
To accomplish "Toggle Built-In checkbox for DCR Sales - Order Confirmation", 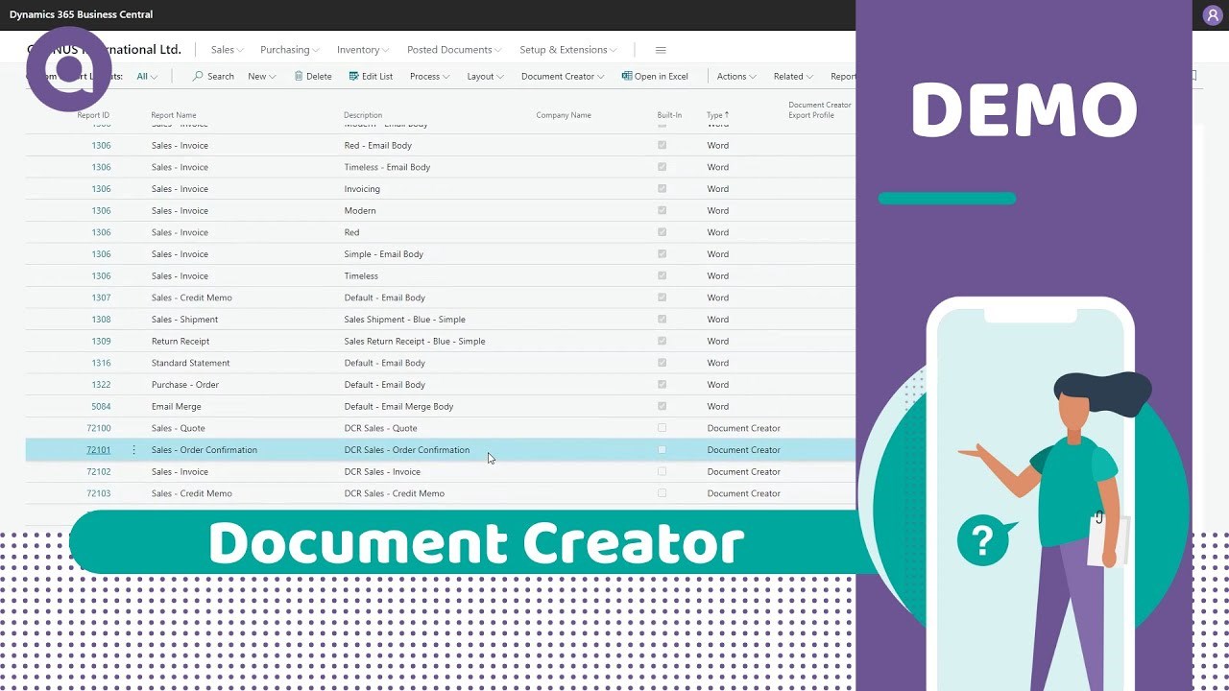I will pyautogui.click(x=662, y=450).
